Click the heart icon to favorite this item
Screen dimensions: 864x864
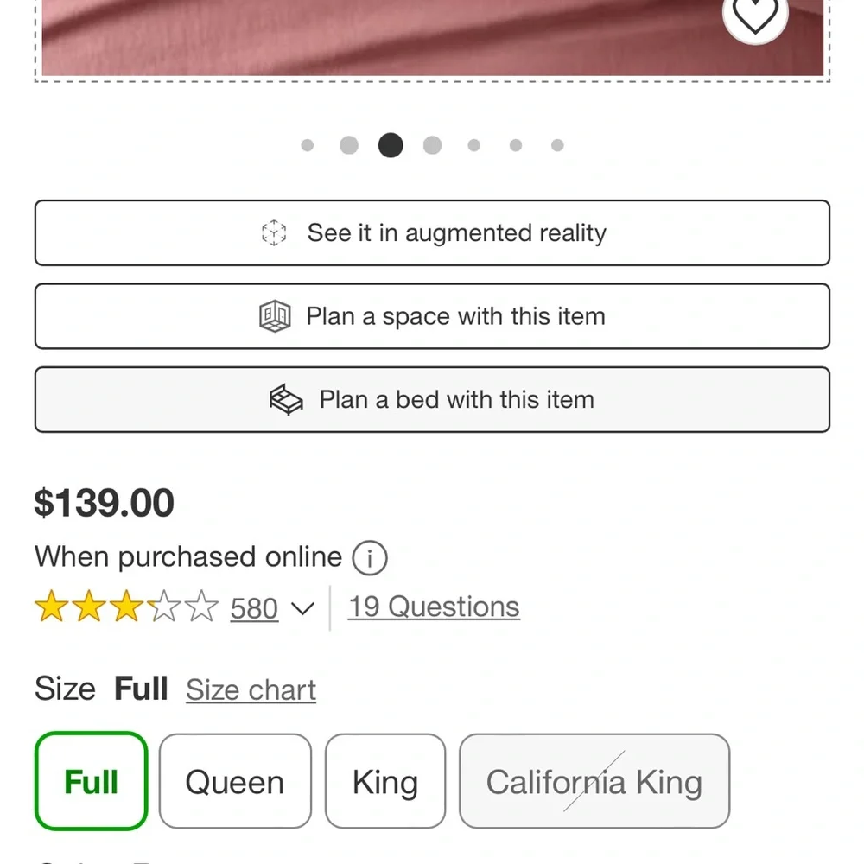[x=756, y=13]
